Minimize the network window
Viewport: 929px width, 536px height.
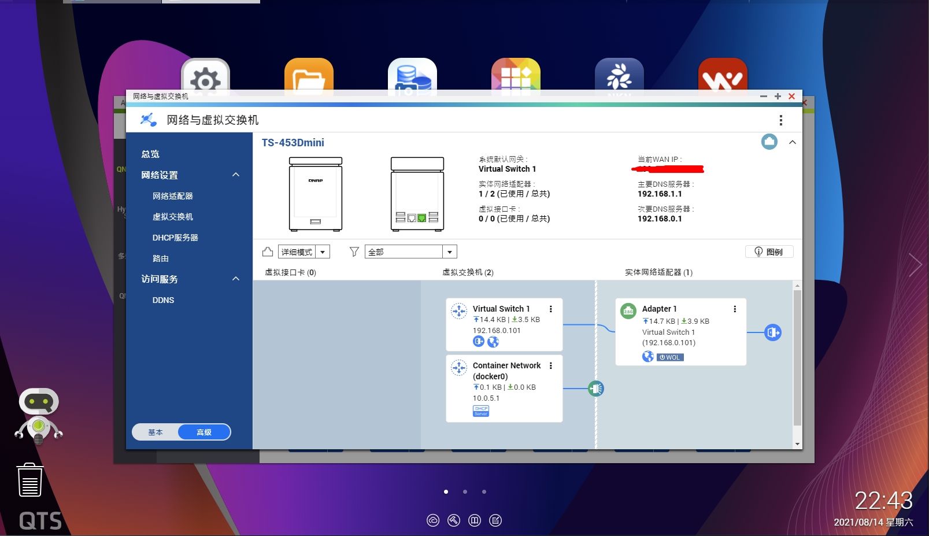763,97
